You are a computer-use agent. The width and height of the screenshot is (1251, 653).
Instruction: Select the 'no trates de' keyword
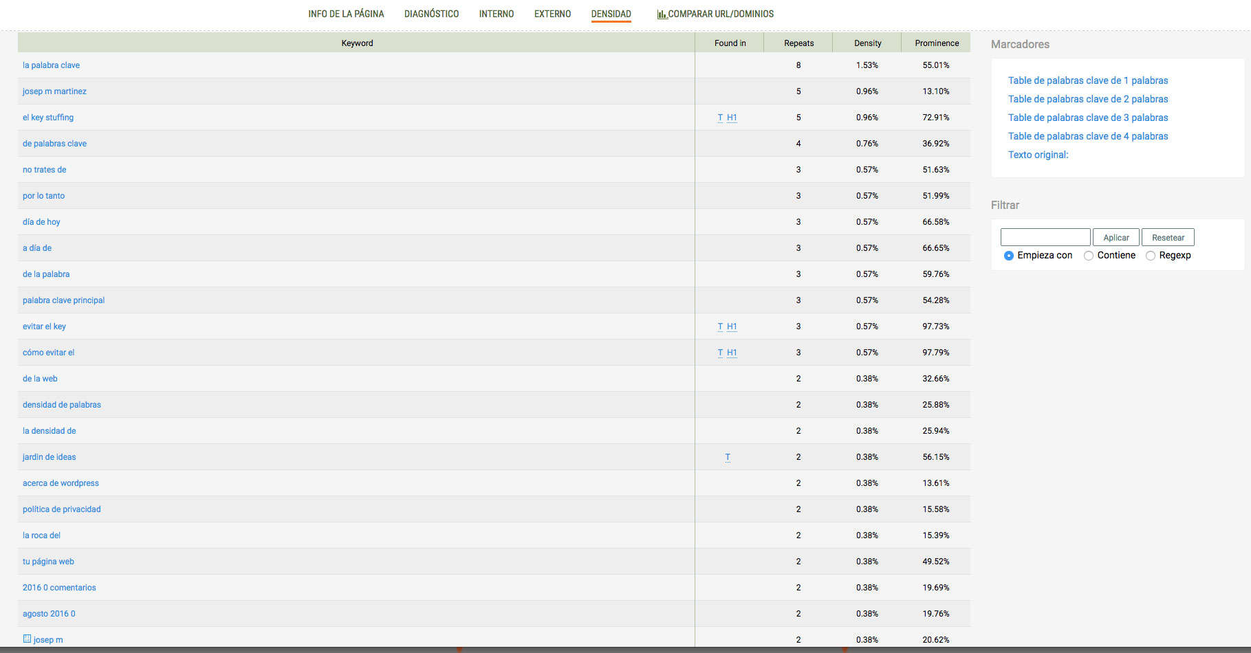[x=44, y=170]
